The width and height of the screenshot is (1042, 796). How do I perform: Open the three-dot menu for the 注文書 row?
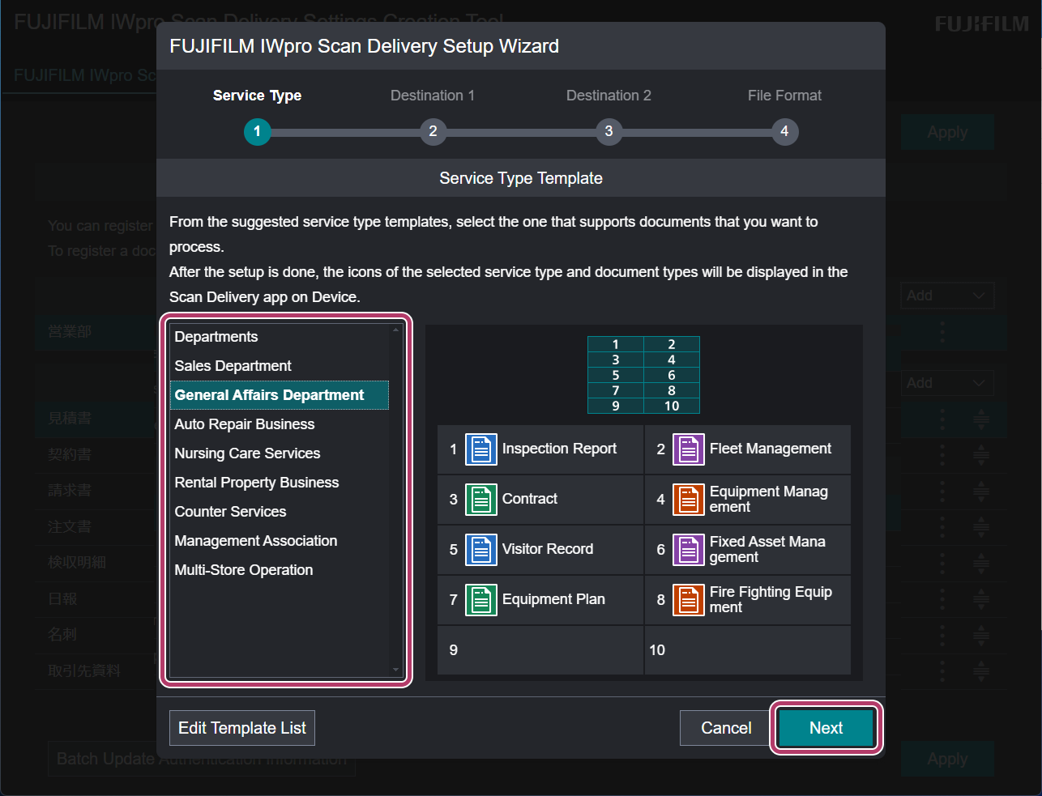coord(942,526)
